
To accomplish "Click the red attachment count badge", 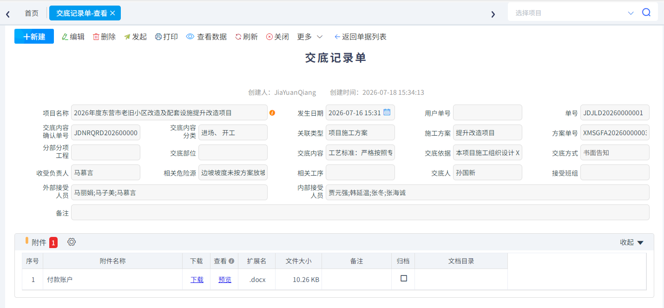I will coord(53,242).
